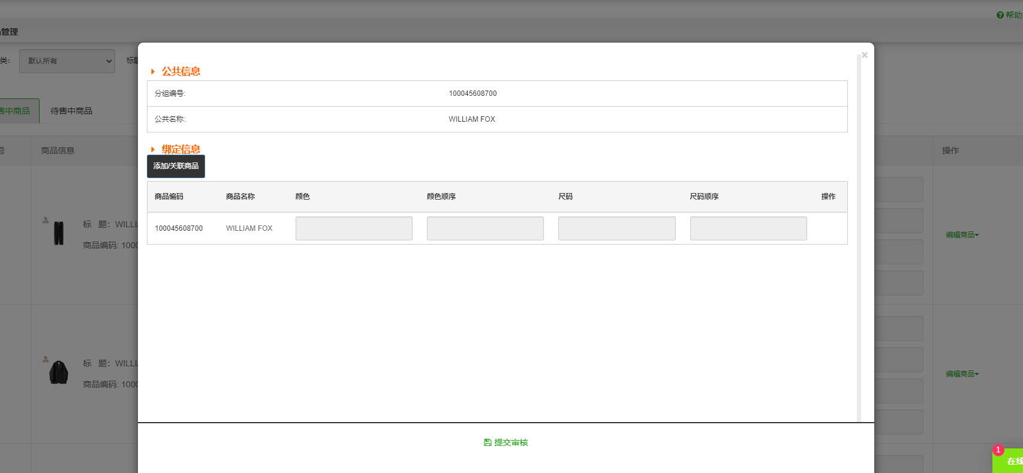The height and width of the screenshot is (473, 1023).
Task: Click the 添加/关联商品 button
Action: pos(176,166)
